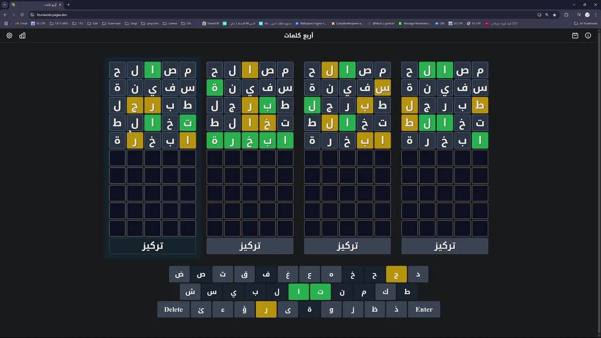Click the ع key on the keyboard

click(309, 274)
